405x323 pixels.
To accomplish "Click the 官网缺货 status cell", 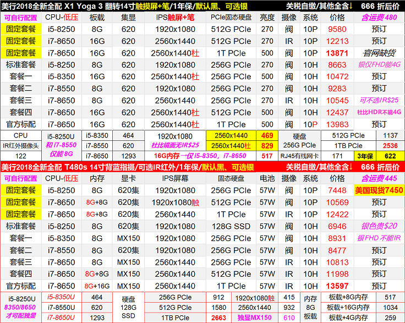I will [379, 53].
